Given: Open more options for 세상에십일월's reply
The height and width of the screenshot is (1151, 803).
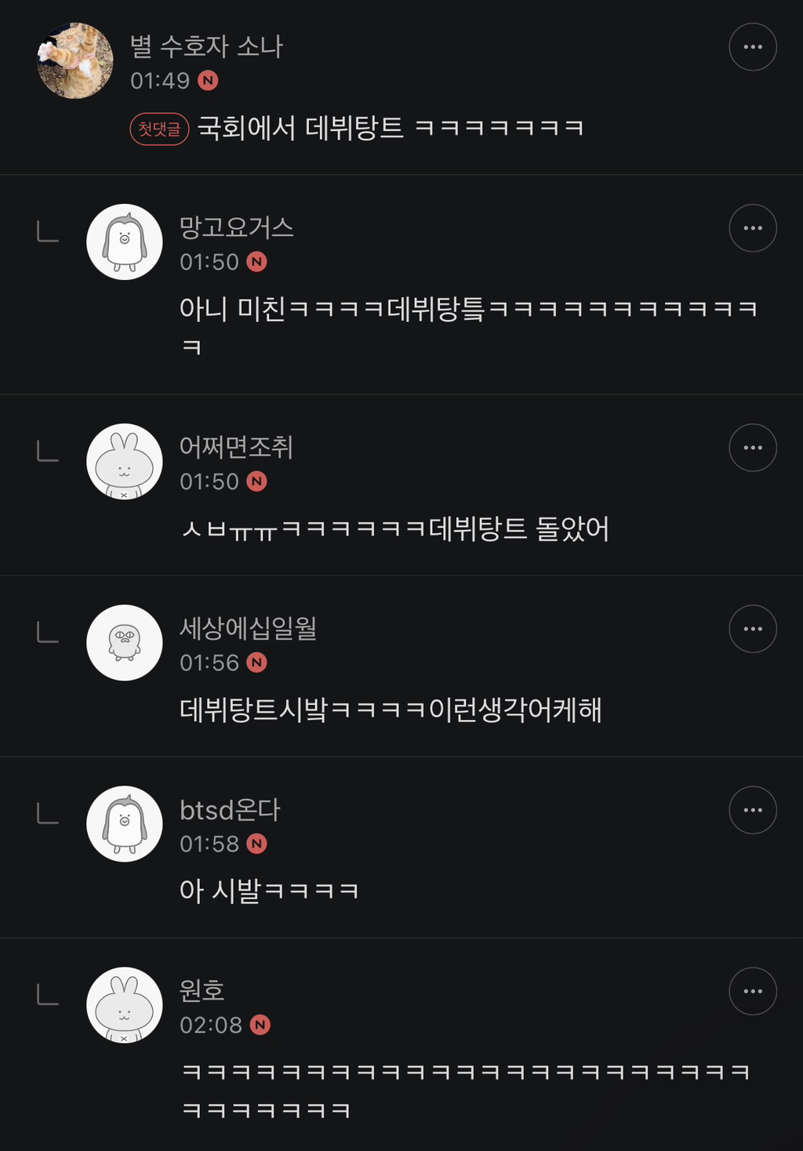Looking at the screenshot, I should [753, 629].
